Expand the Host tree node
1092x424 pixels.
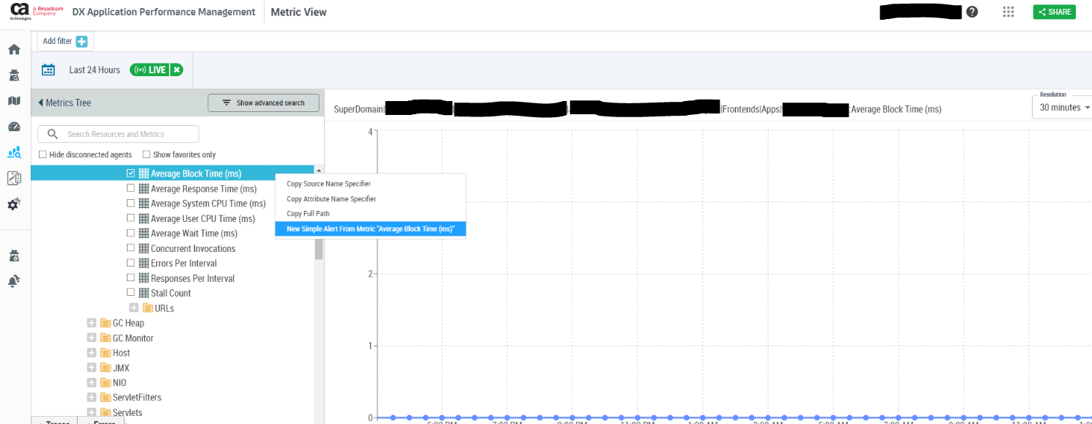(92, 353)
